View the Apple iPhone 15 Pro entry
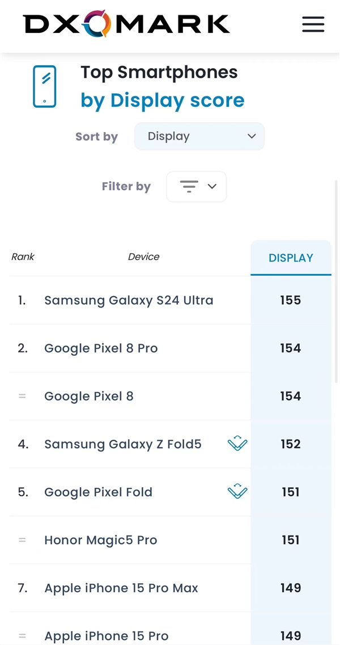The image size is (340, 645). [105, 635]
